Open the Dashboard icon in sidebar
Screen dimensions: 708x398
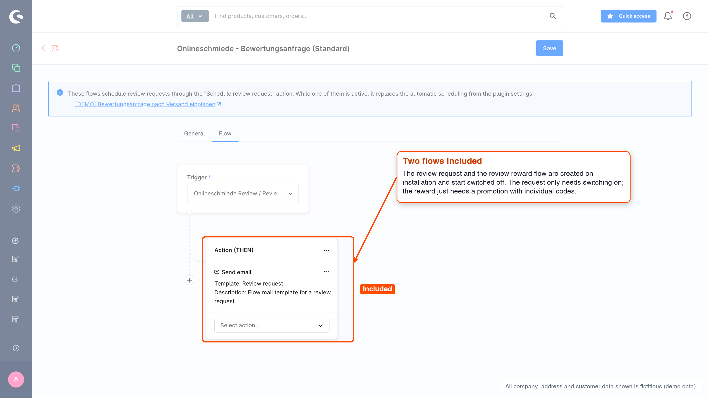tap(16, 48)
